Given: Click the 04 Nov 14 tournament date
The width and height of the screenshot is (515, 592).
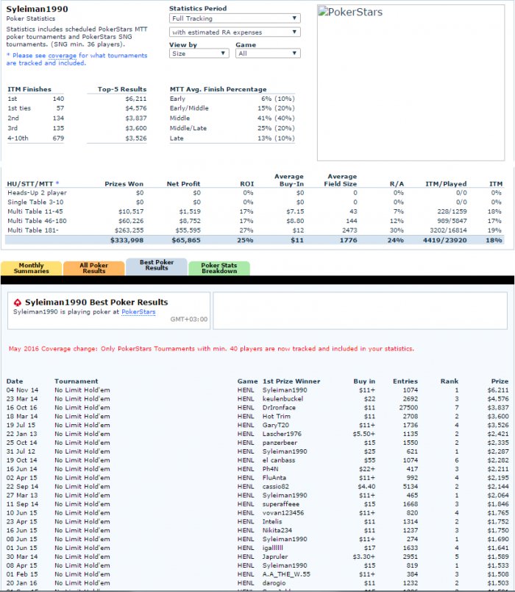Looking at the screenshot, I should 22,390.
